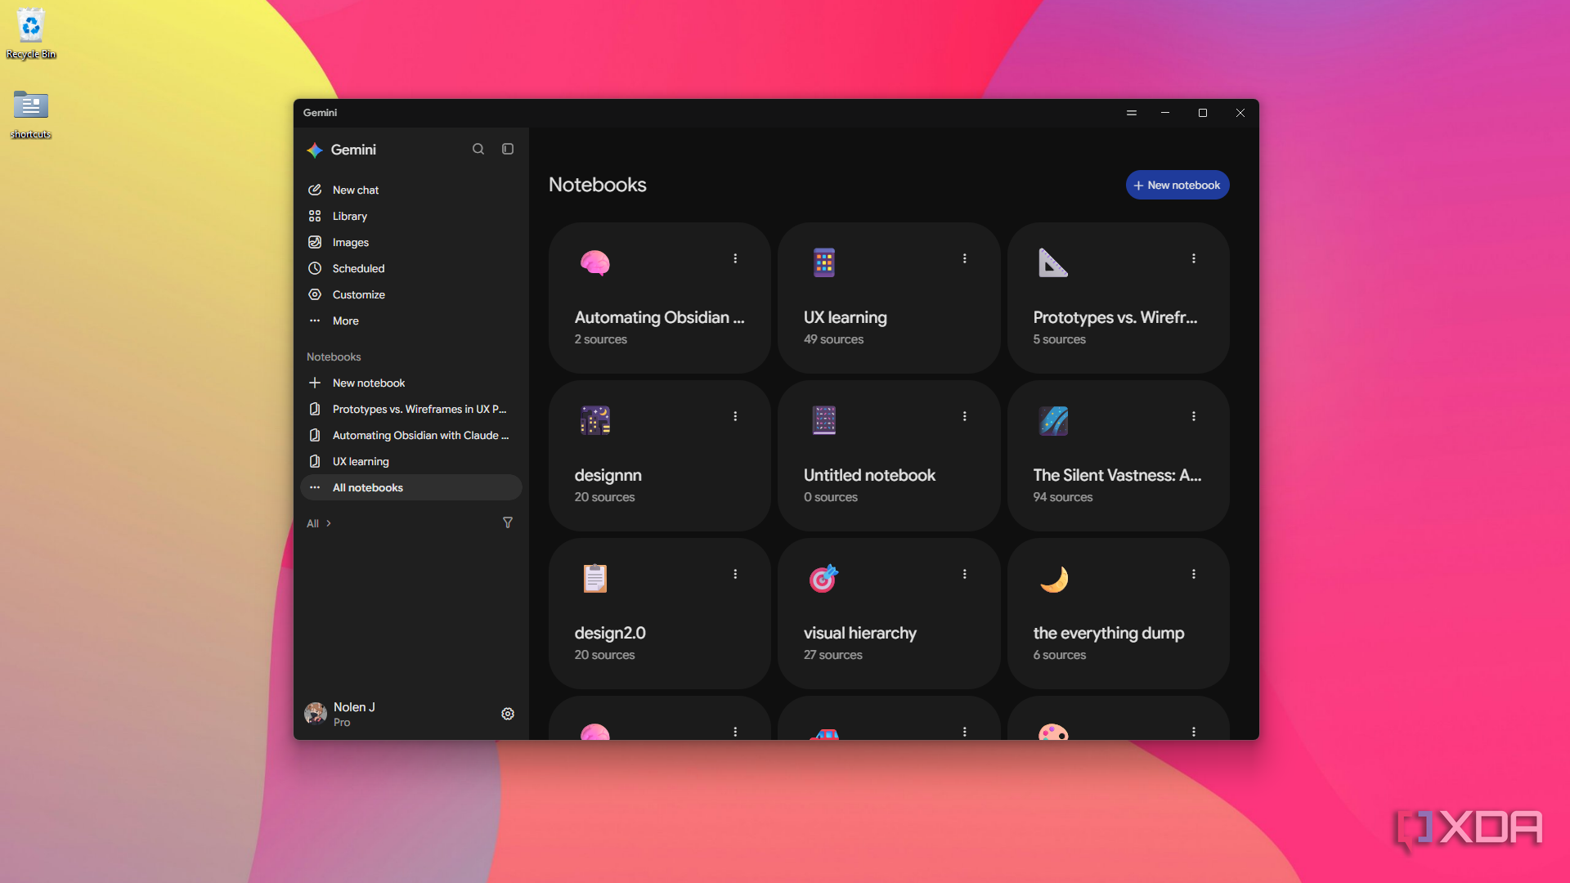
Task: Click the triangle ruler icon on Prototypes card
Action: (1053, 262)
